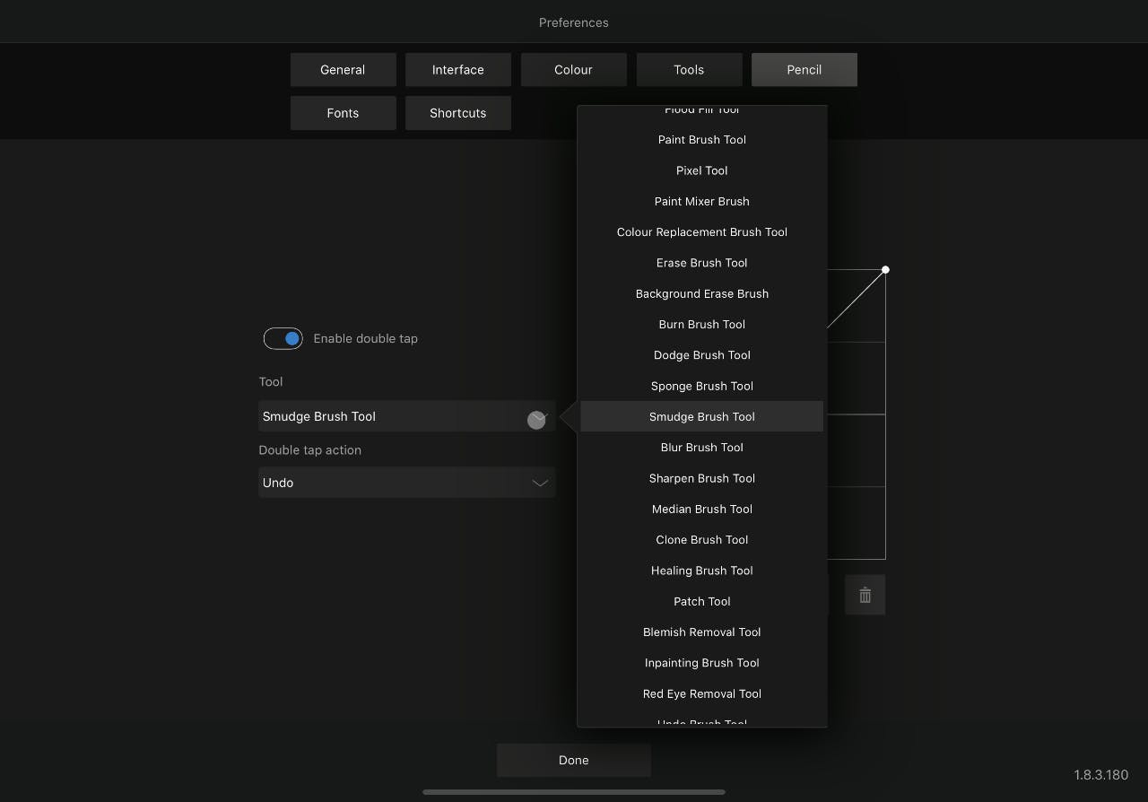Image resolution: width=1148 pixels, height=802 pixels.
Task: Switch to the Fonts tab
Action: pos(343,113)
